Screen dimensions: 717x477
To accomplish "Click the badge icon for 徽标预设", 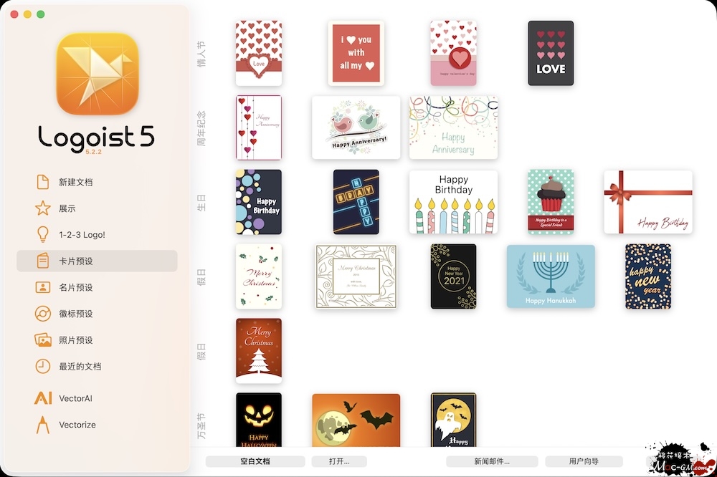I will (43, 314).
